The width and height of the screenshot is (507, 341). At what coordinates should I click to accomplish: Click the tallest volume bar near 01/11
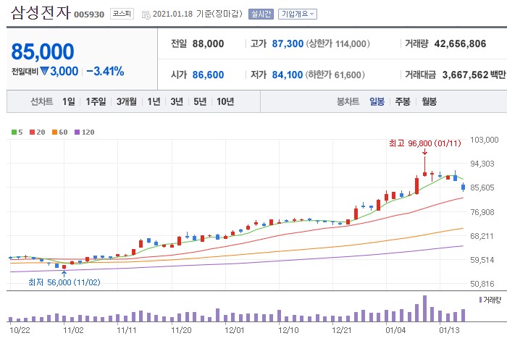coord(424,308)
